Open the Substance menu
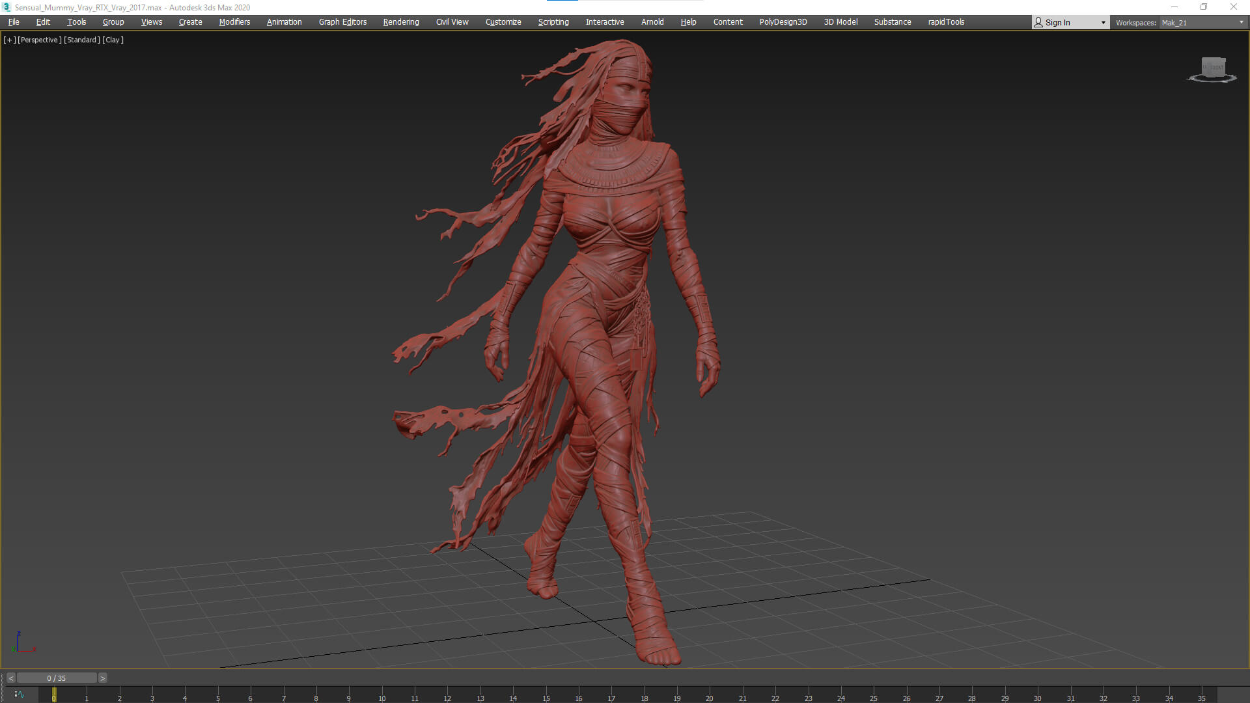 tap(893, 22)
